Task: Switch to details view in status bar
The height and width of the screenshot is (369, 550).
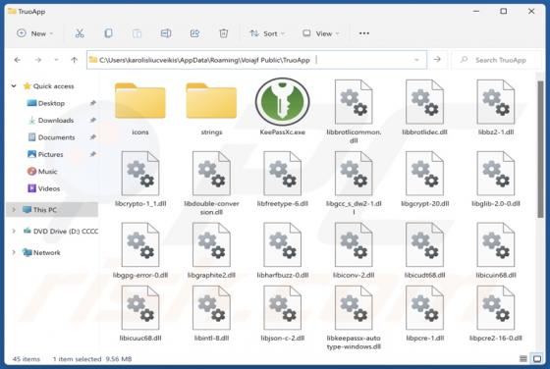Action: [x=522, y=358]
